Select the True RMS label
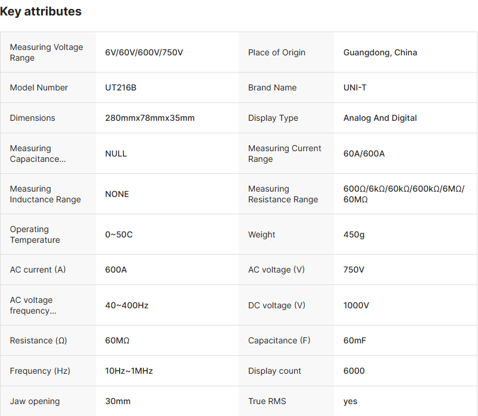 pyautogui.click(x=267, y=401)
